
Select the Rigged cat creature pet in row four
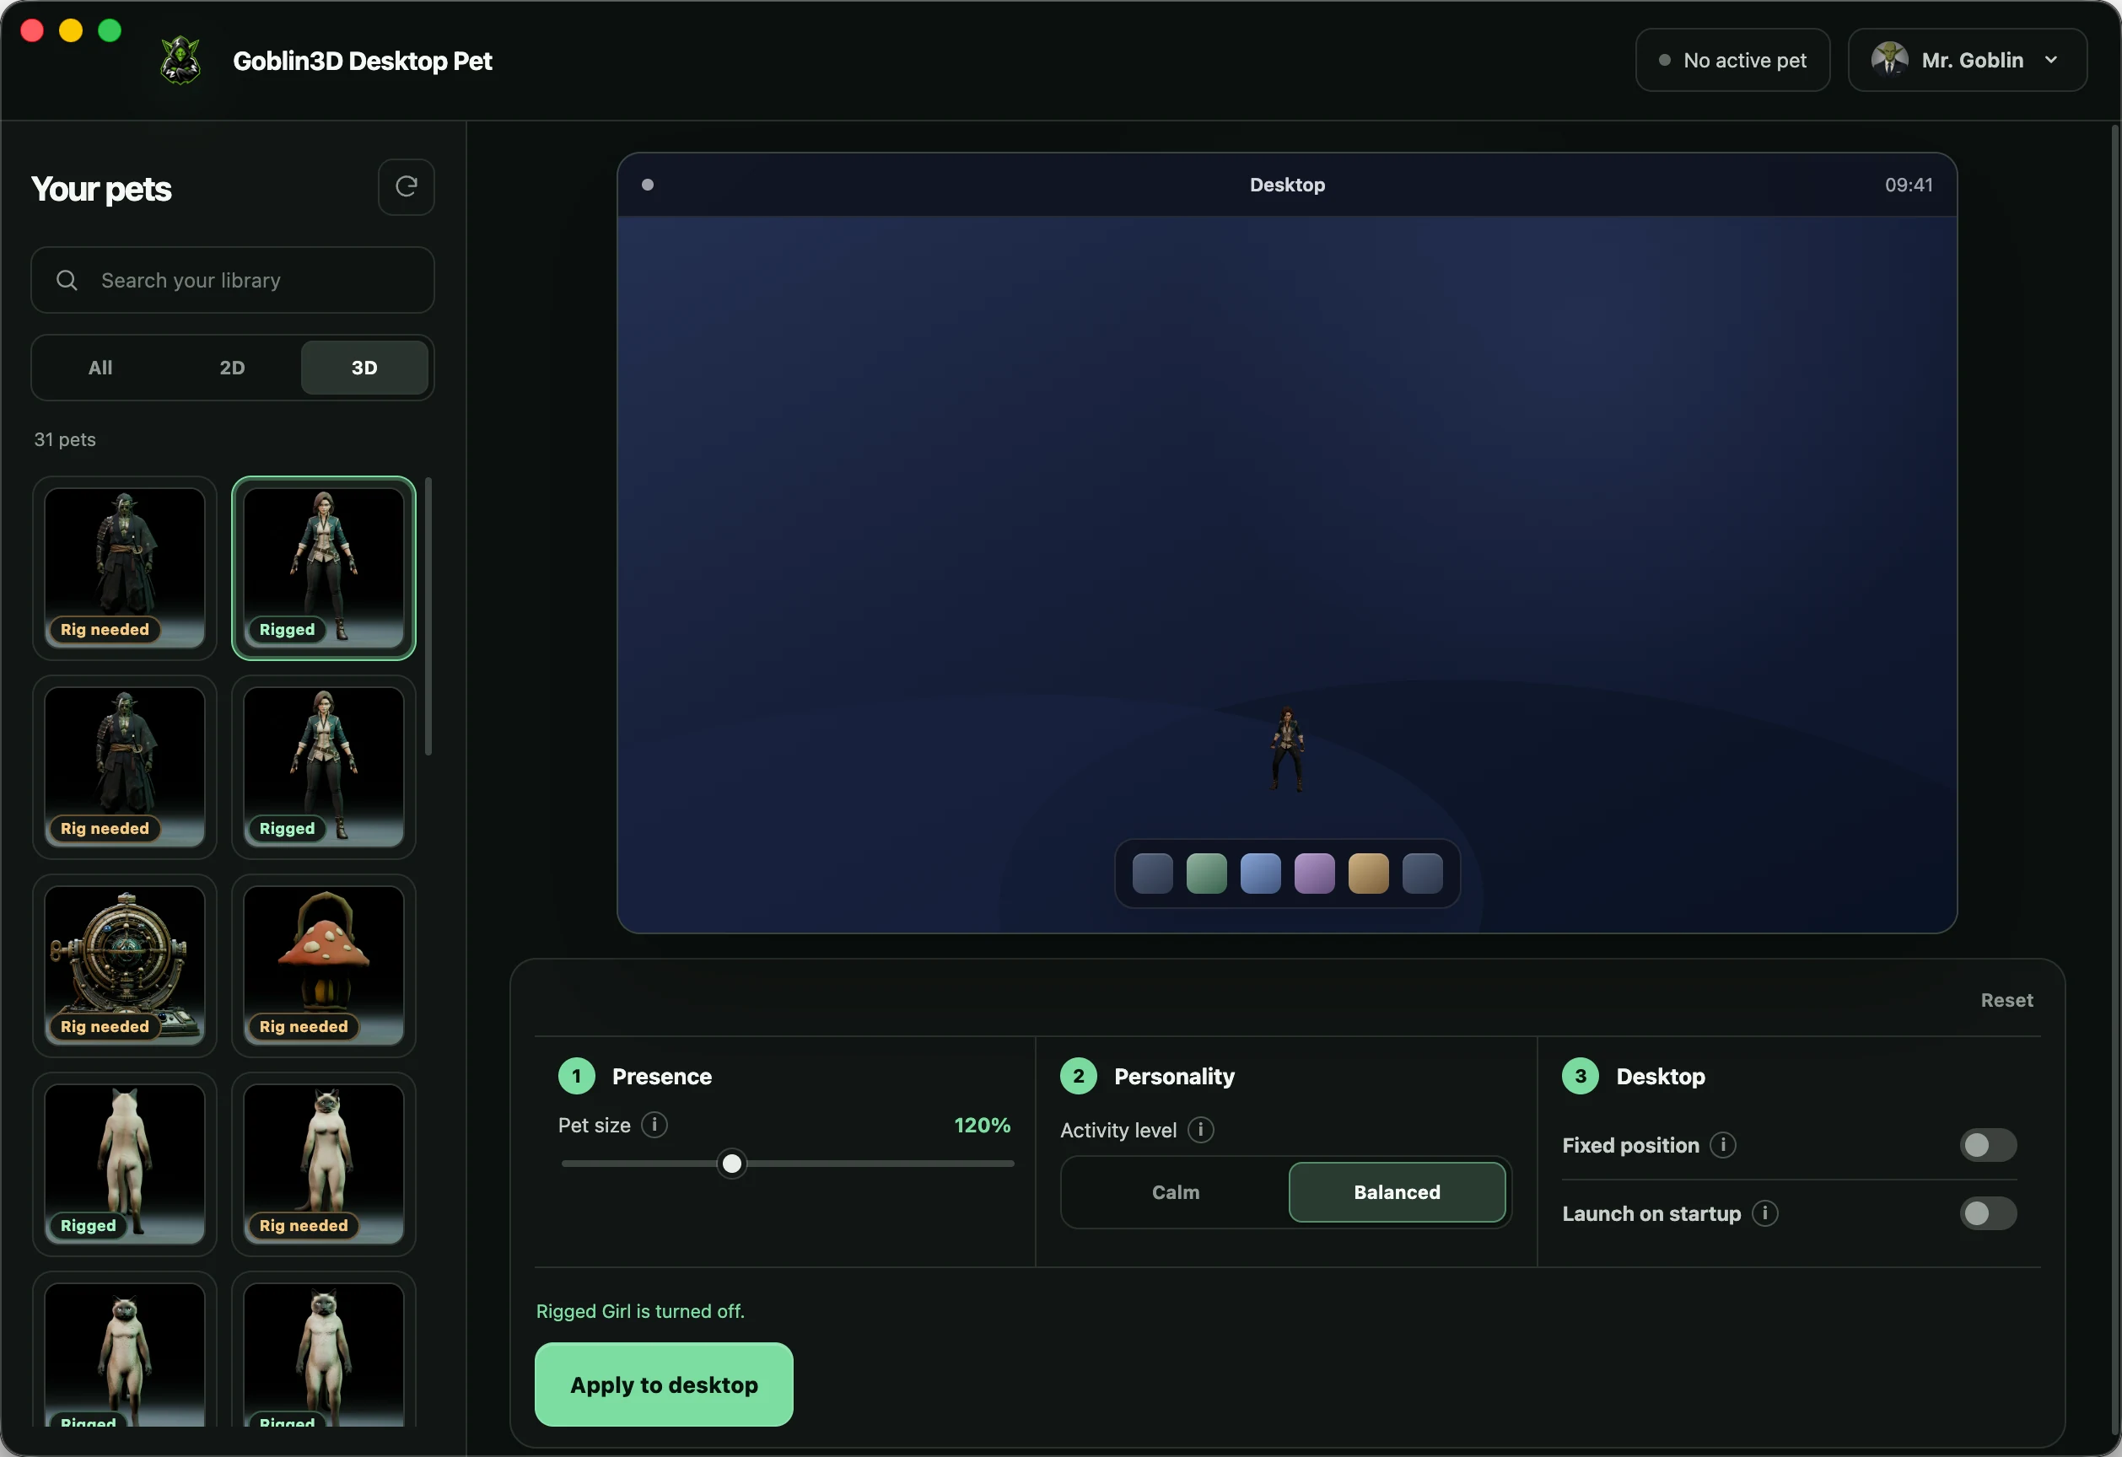124,1164
